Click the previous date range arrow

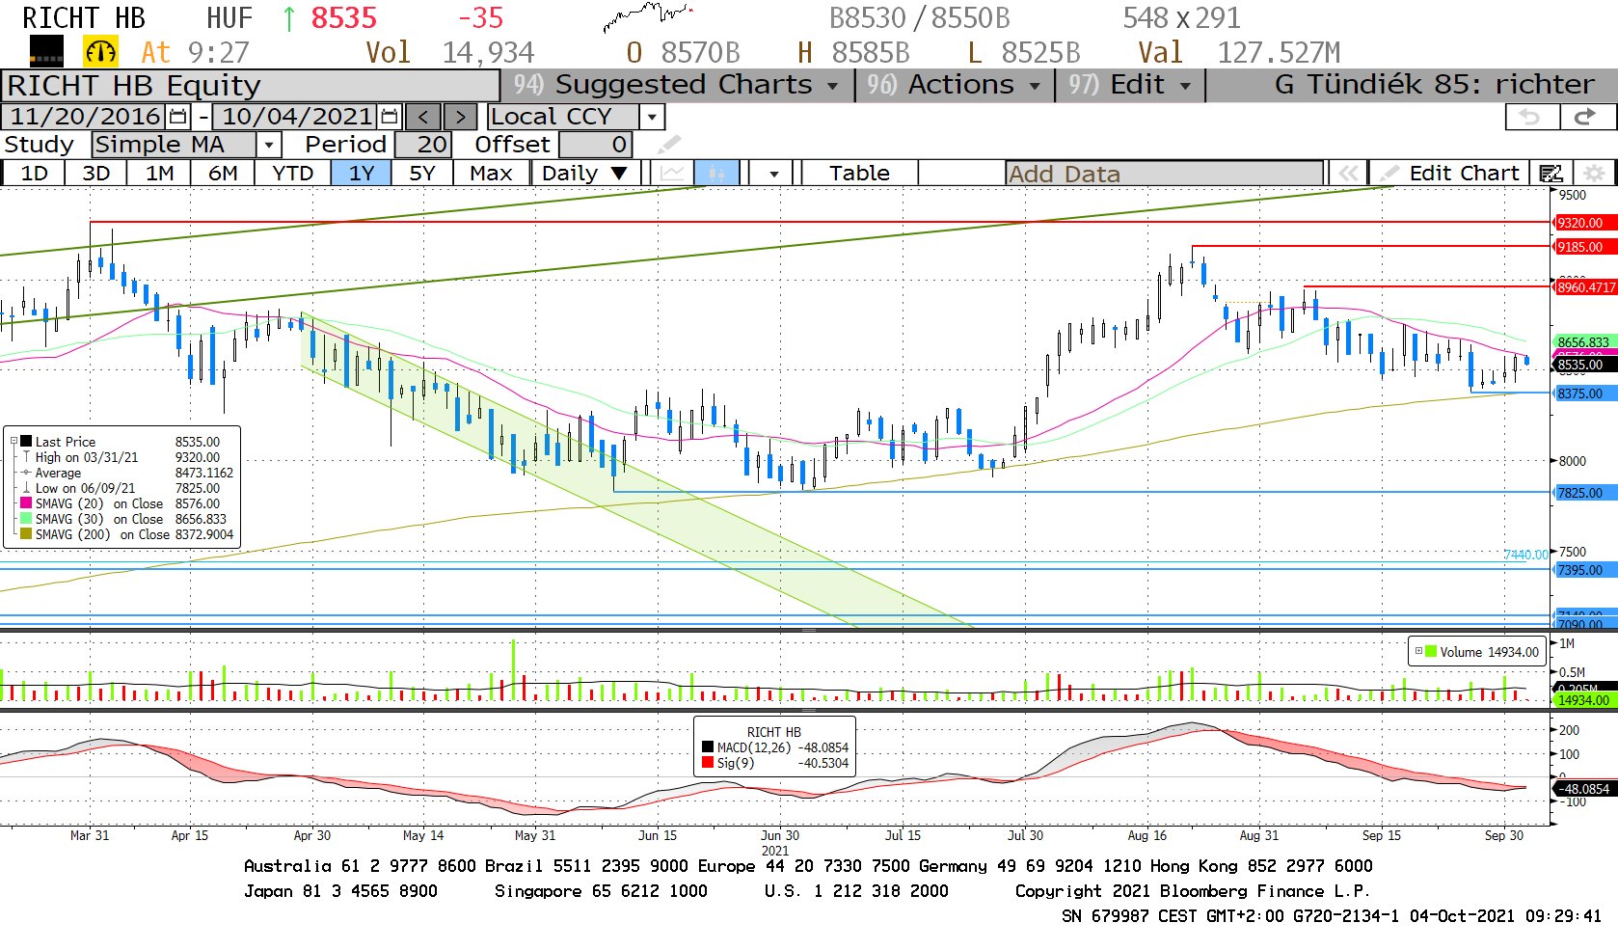pos(422,117)
